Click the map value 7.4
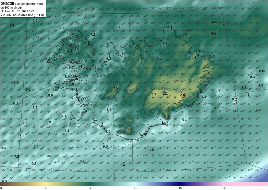The height and width of the screenshot is (190, 268). click(122, 165)
